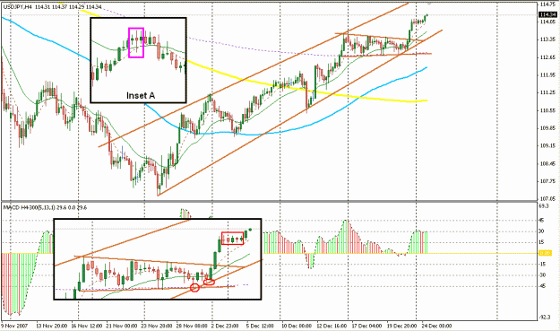Viewport: 560px width, 331px height.
Task: Click the 21 Nov 00:00 time label
Action: pos(122,326)
